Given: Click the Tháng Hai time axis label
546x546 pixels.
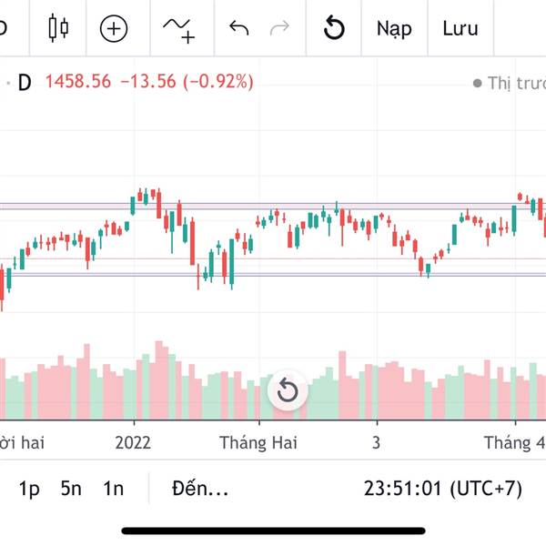Looking at the screenshot, I should point(258,442).
